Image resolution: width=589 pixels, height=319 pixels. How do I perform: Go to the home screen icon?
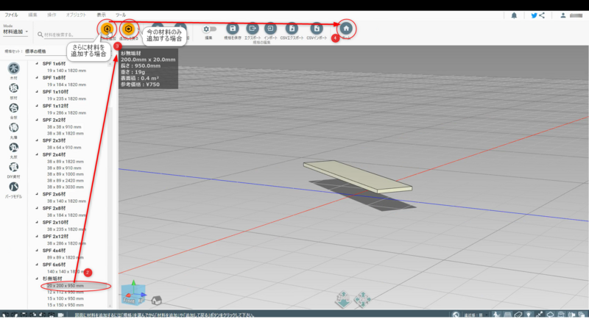coord(346,29)
